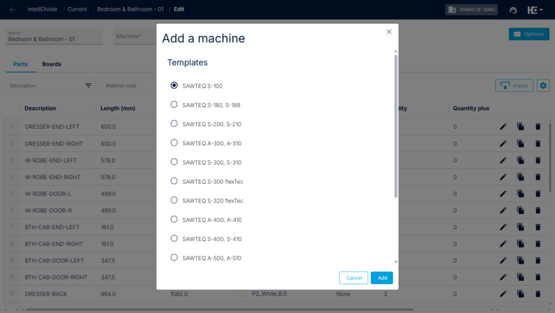This screenshot has width=555, height=313.
Task: Open the HC user account dropdown
Action: tap(535, 10)
